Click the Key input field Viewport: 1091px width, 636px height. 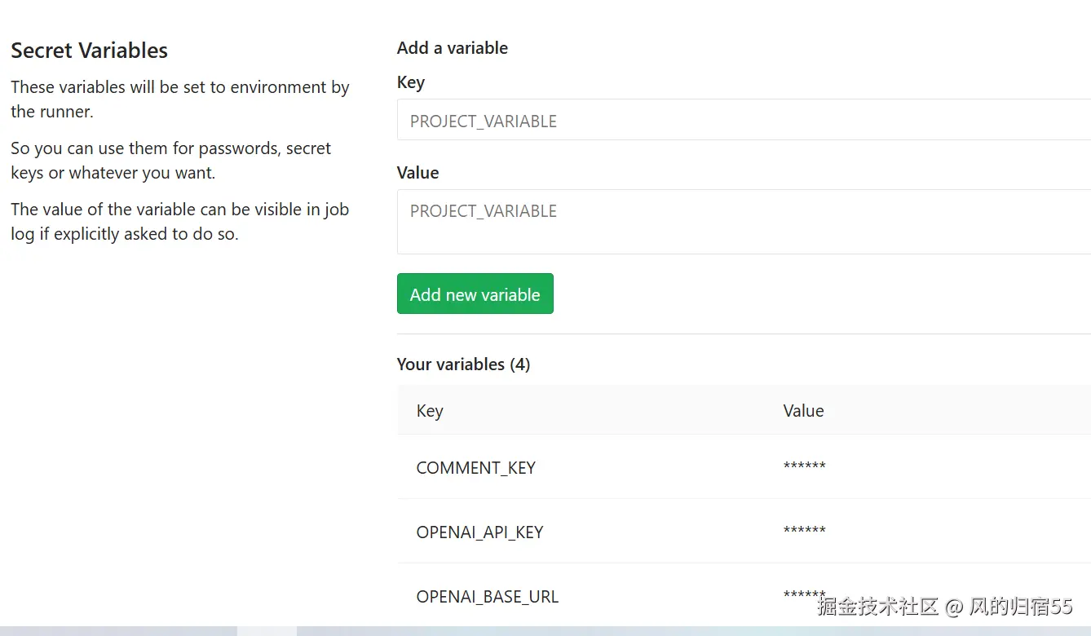(742, 121)
